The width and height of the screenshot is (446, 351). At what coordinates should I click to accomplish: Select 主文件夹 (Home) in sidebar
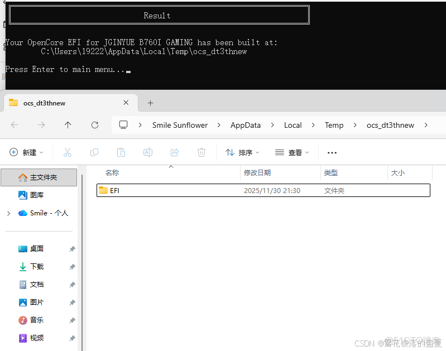point(39,177)
